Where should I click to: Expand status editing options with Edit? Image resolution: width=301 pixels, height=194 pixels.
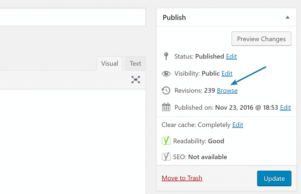[231, 56]
